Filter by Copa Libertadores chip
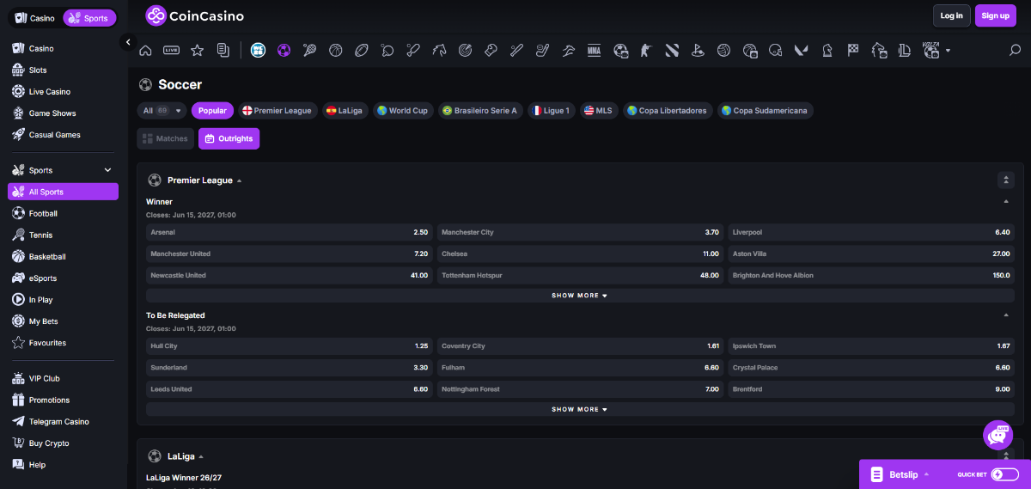This screenshot has height=489, width=1031. point(668,111)
